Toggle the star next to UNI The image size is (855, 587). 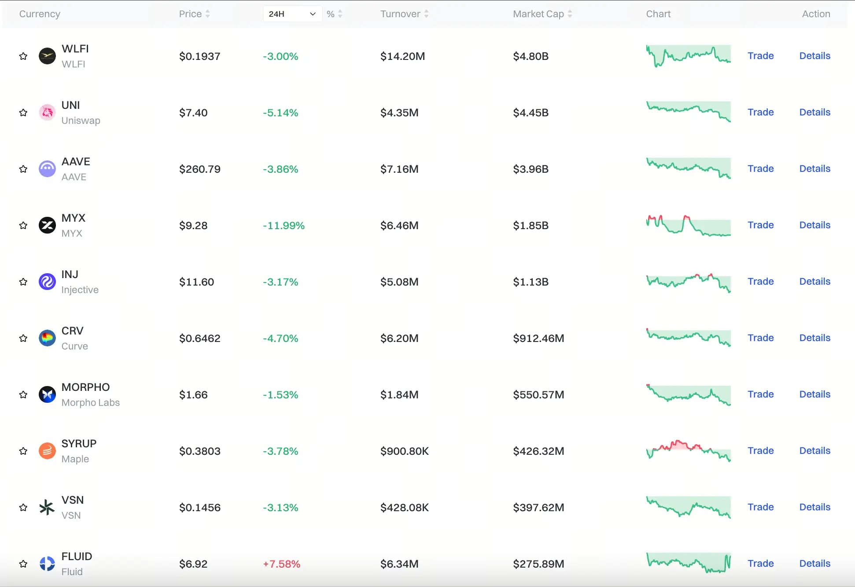coord(23,112)
